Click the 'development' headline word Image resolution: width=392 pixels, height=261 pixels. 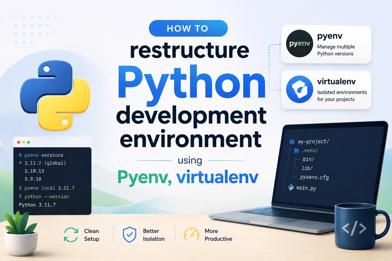point(191,116)
